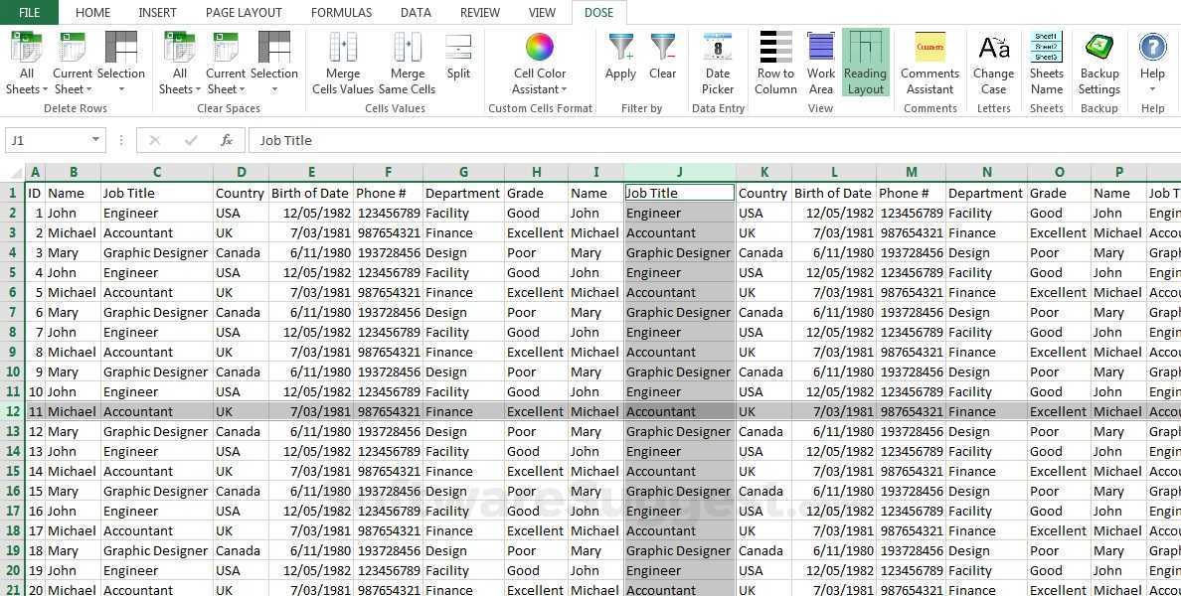
Task: Click the Work Area button
Action: coord(820,62)
